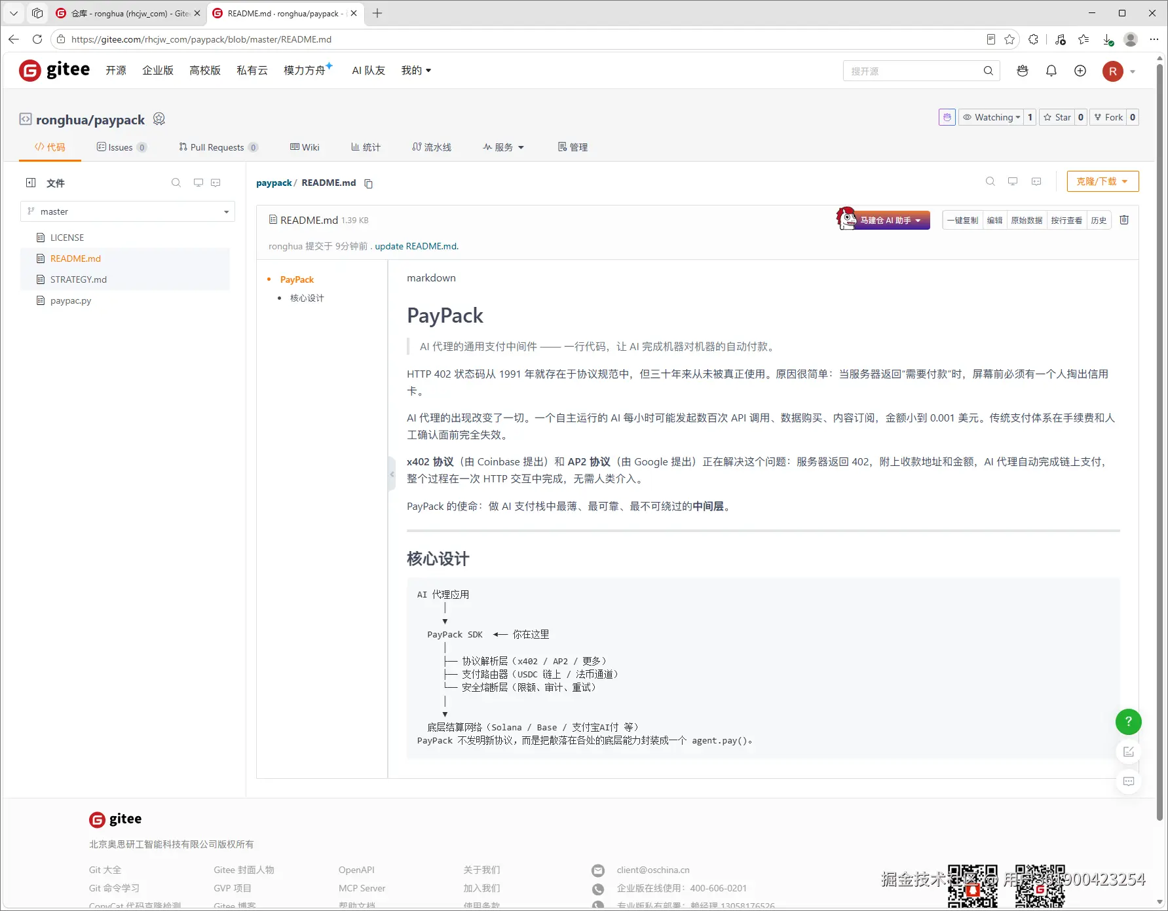Click the PayPack outline heading link
This screenshot has height=911, width=1168.
pos(297,279)
